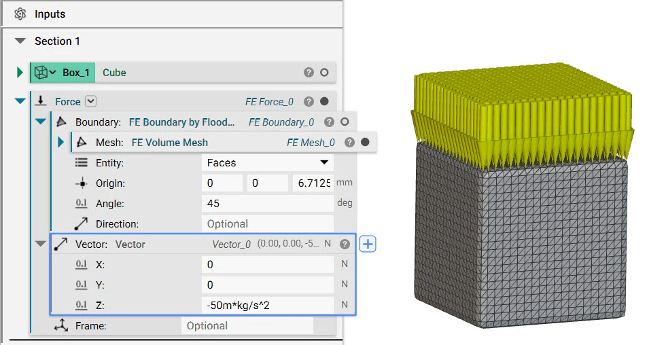Select the FE Volume Mesh label
The image size is (666, 345).
coord(170,143)
